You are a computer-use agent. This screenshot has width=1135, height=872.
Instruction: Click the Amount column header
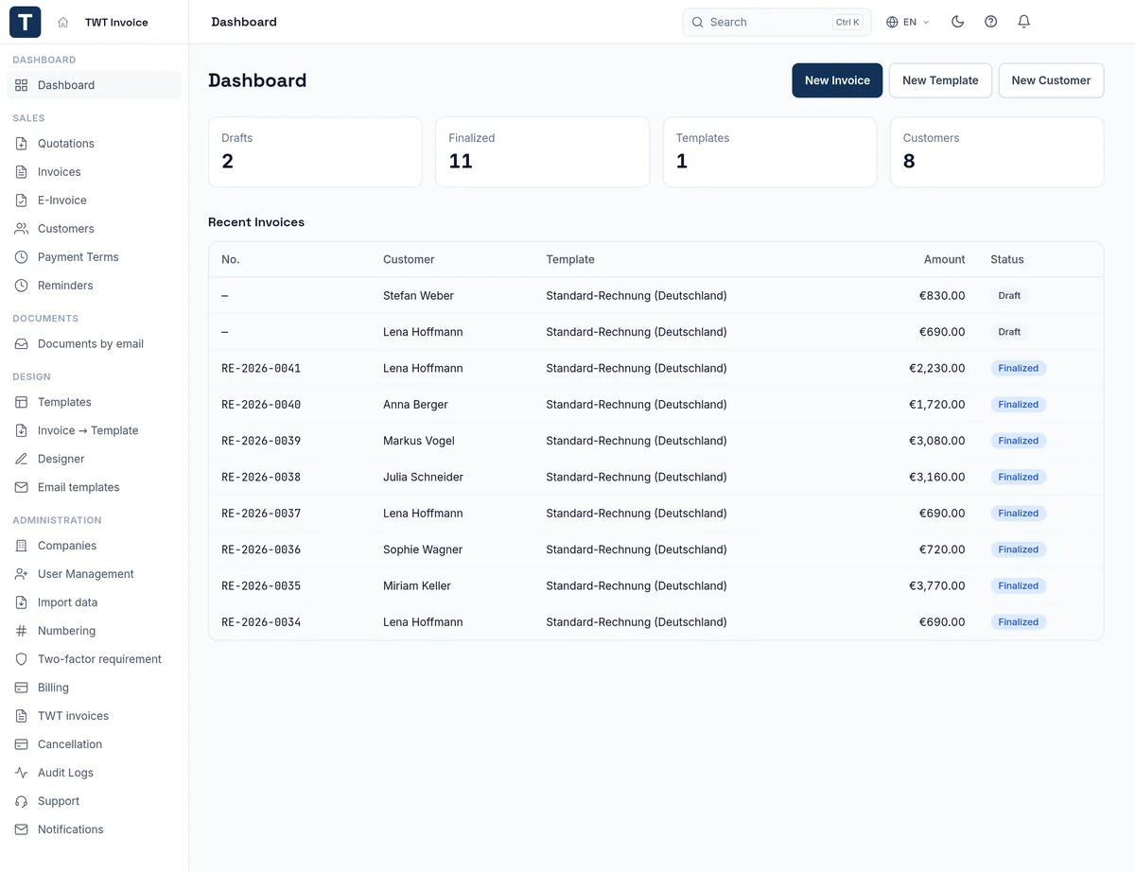944,259
